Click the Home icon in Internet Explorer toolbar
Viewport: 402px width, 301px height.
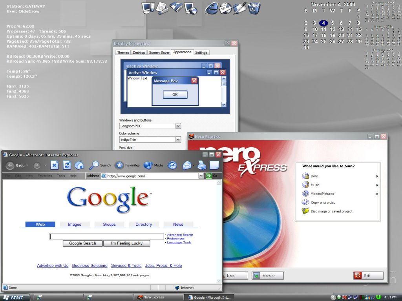(79, 165)
